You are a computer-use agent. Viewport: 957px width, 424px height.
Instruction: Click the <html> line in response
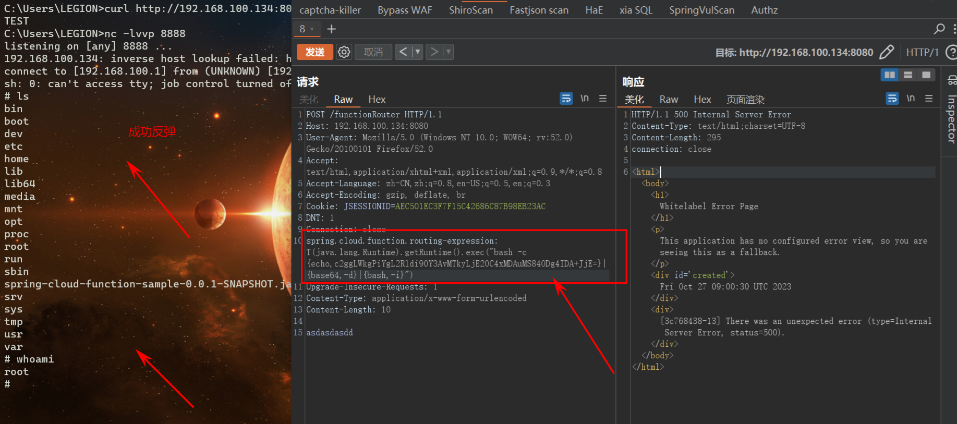point(646,172)
